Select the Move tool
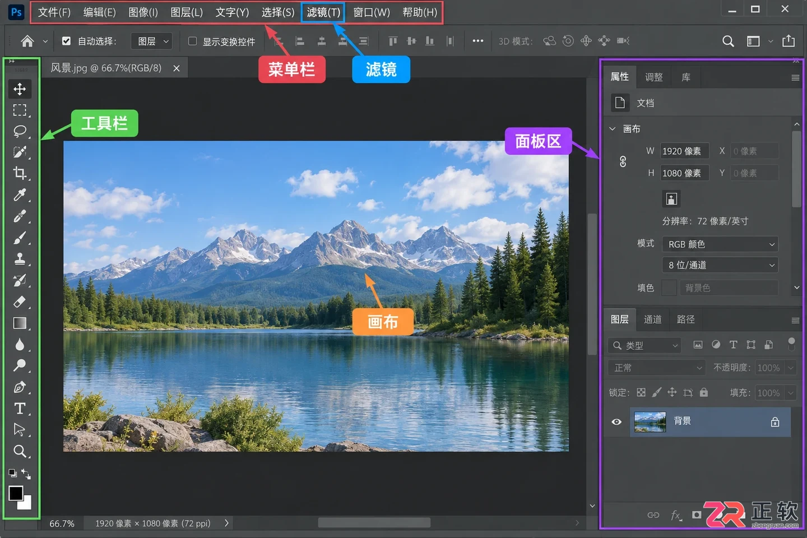This screenshot has width=807, height=538. pos(20,89)
